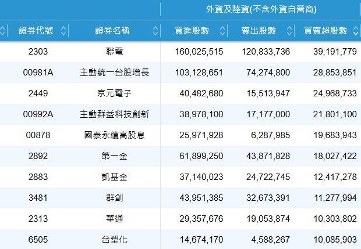Click buy volume 61,899,250
This screenshot has width=361, height=249.
point(201,156)
